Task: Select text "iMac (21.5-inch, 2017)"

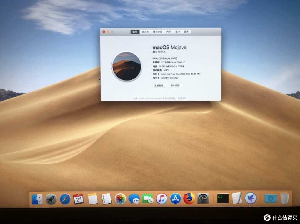Action: tap(165, 58)
